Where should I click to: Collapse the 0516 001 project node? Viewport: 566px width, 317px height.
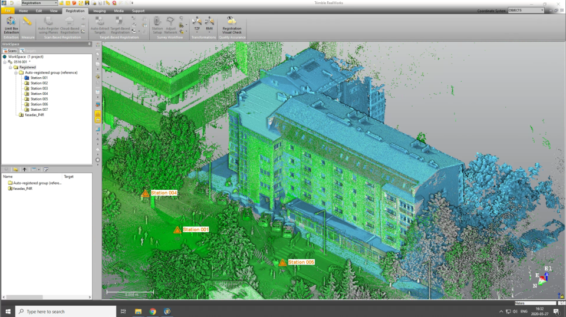click(x=5, y=62)
